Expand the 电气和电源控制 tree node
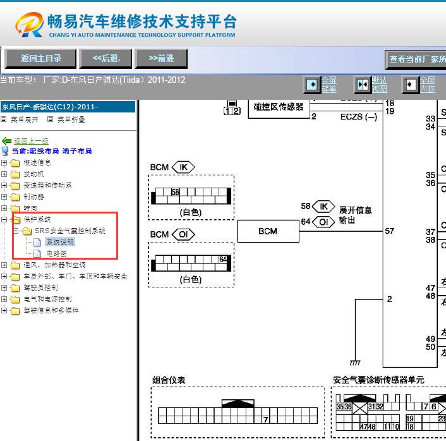Image resolution: width=446 pixels, height=441 pixels. (x=4, y=299)
